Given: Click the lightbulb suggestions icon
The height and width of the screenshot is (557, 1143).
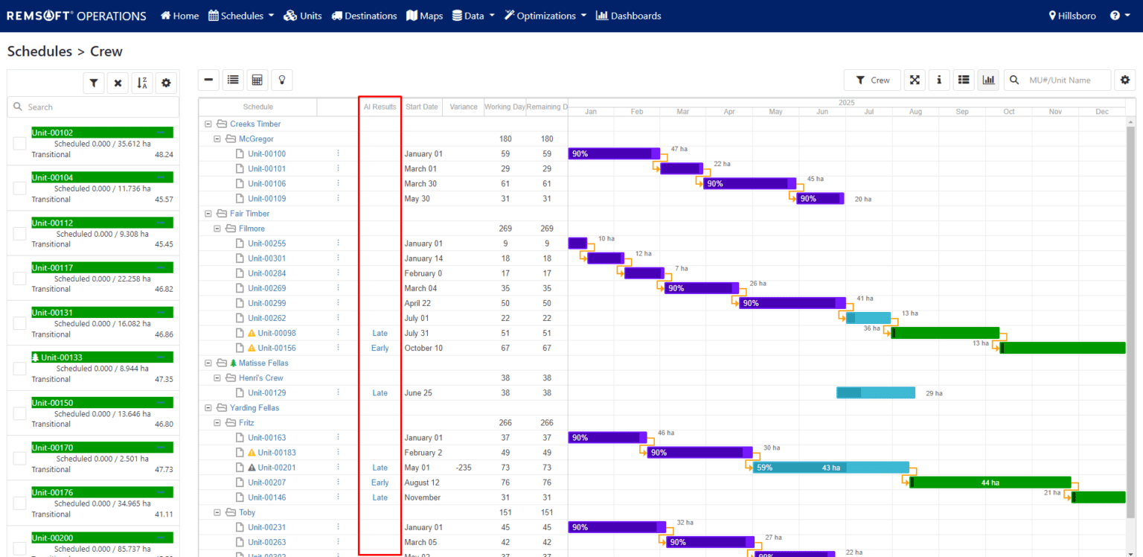Looking at the screenshot, I should pos(282,80).
